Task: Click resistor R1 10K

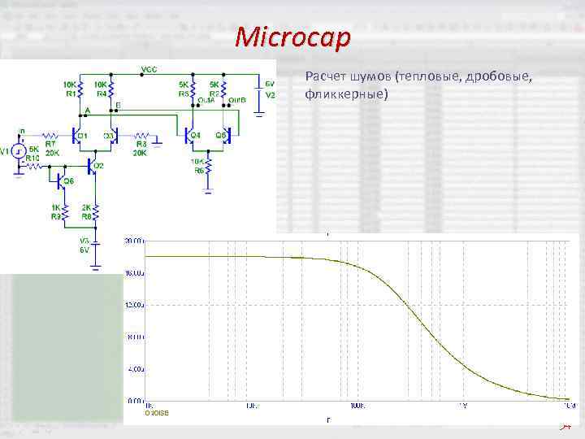Action: (80, 89)
